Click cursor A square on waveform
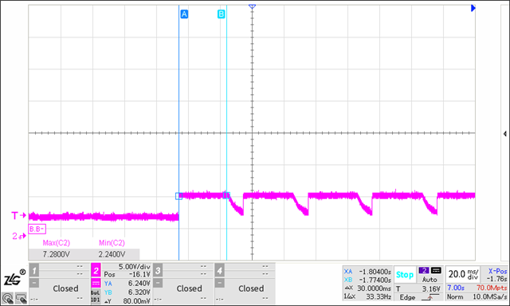 click(x=178, y=196)
